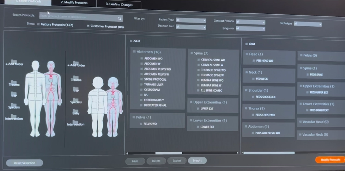The height and width of the screenshot is (171, 345).
Task: Open the syngo.via filter dropdown
Action: click(x=250, y=28)
